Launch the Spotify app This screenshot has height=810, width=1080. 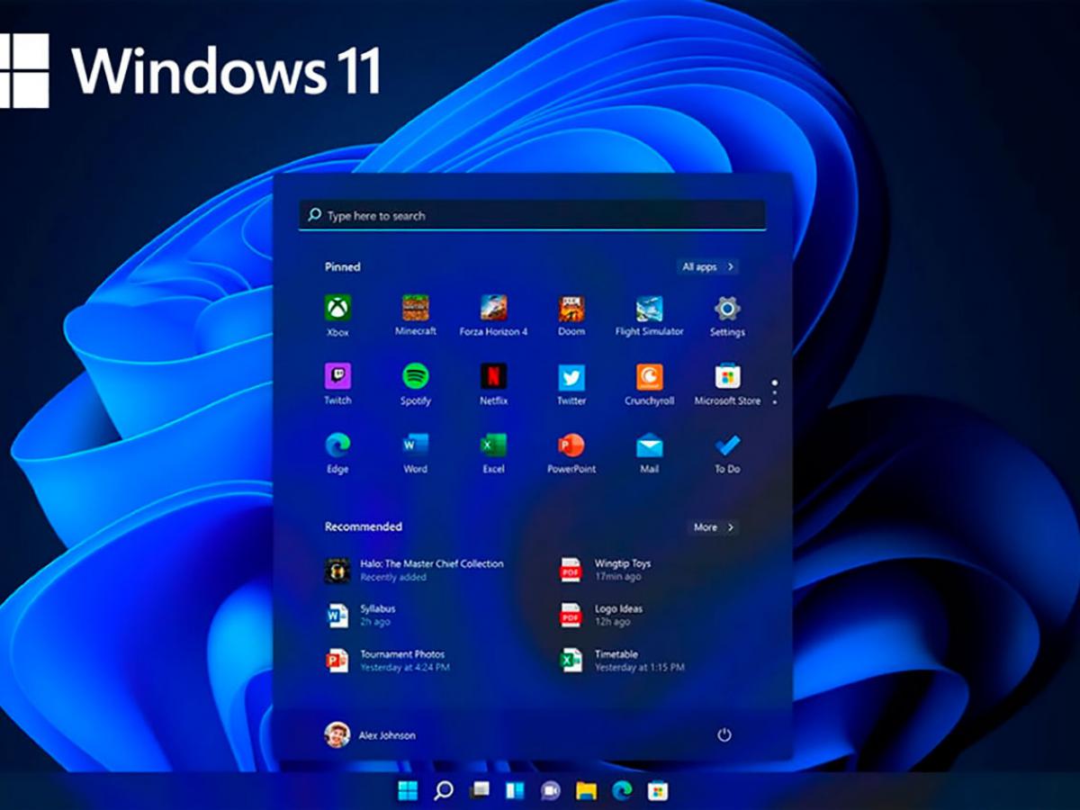(415, 377)
